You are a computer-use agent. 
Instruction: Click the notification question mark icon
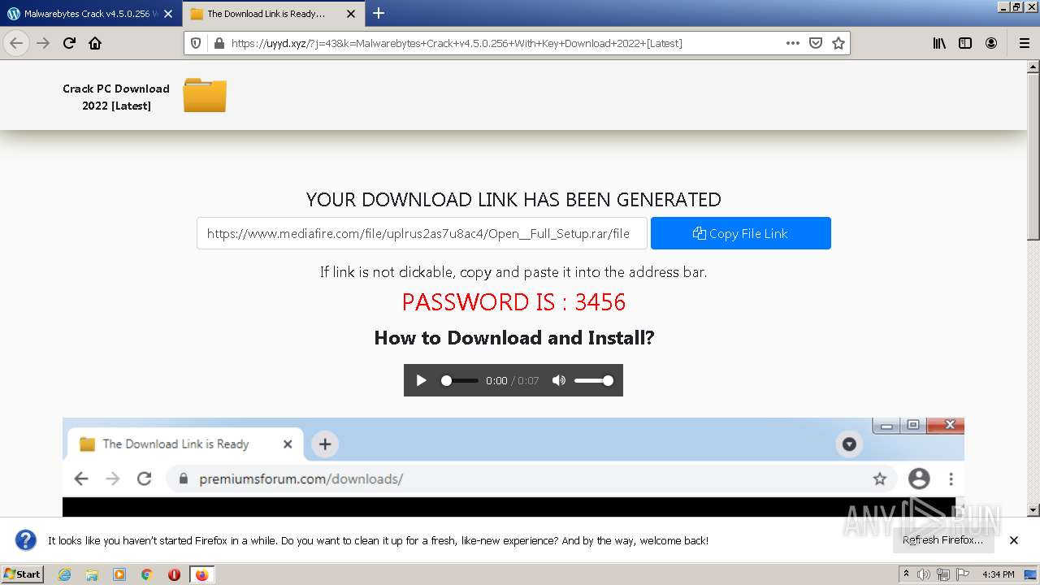pos(26,539)
